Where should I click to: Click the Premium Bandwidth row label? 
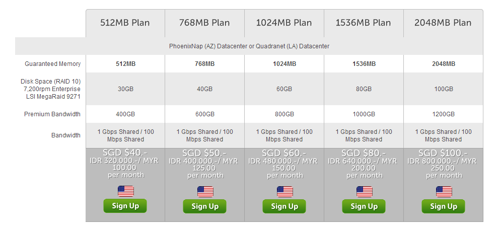(52, 114)
